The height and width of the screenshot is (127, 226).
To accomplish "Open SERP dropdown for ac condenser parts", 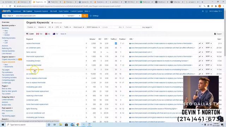I will pyautogui.click(x=209, y=48).
